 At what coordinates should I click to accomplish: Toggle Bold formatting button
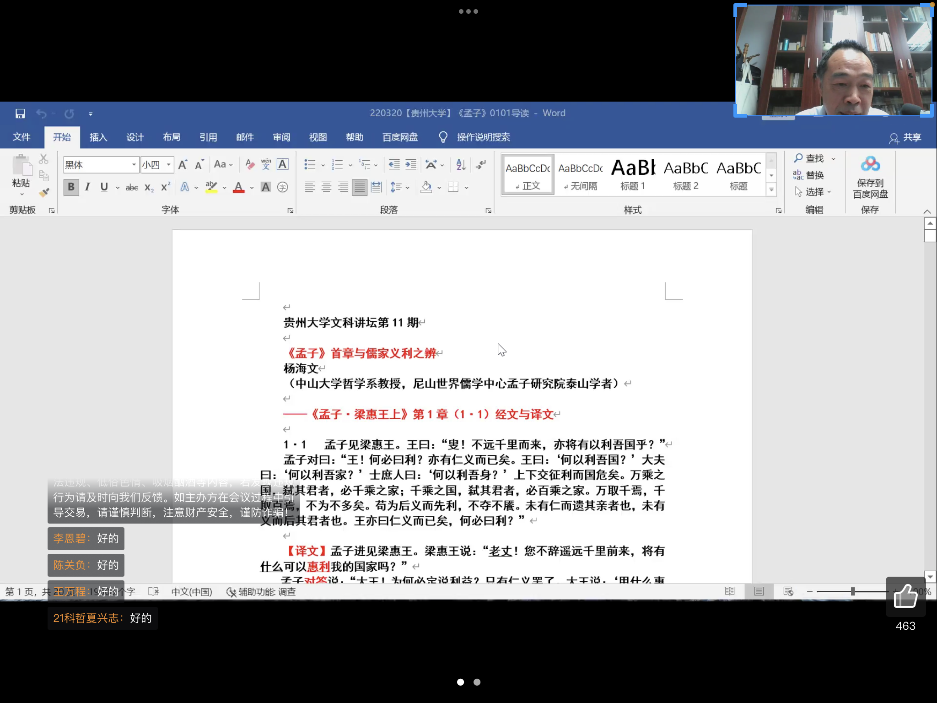tap(71, 187)
